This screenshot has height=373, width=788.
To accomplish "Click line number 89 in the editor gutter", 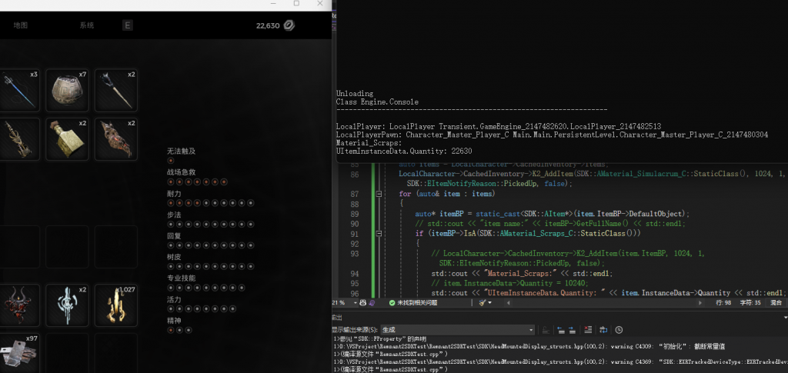I will pyautogui.click(x=354, y=213).
